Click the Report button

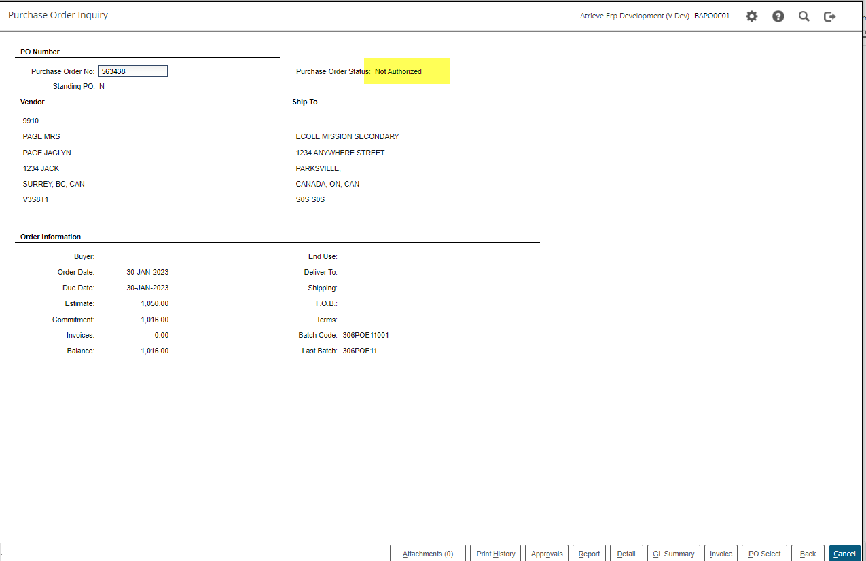(589, 554)
